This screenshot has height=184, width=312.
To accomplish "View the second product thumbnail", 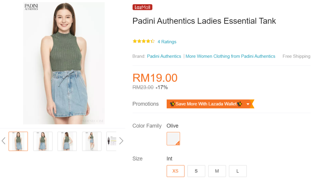I will [43, 141].
